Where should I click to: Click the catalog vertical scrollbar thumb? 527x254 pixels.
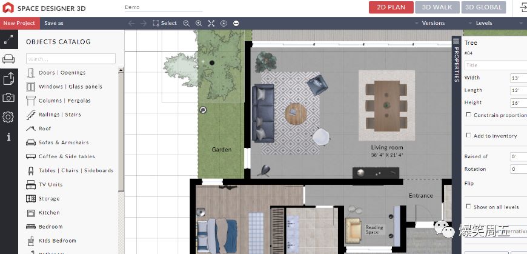[x=121, y=132]
